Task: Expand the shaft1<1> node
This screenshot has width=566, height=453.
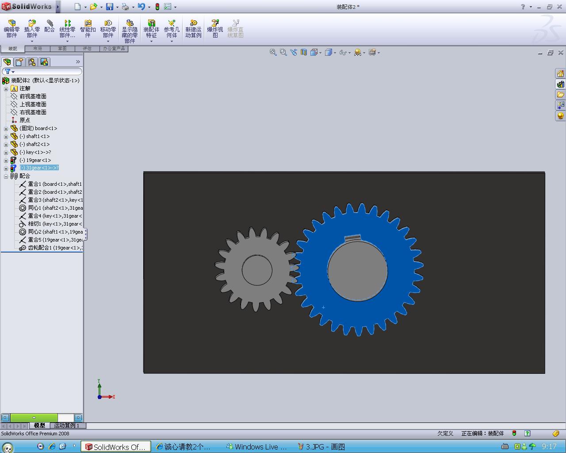Action: point(6,137)
